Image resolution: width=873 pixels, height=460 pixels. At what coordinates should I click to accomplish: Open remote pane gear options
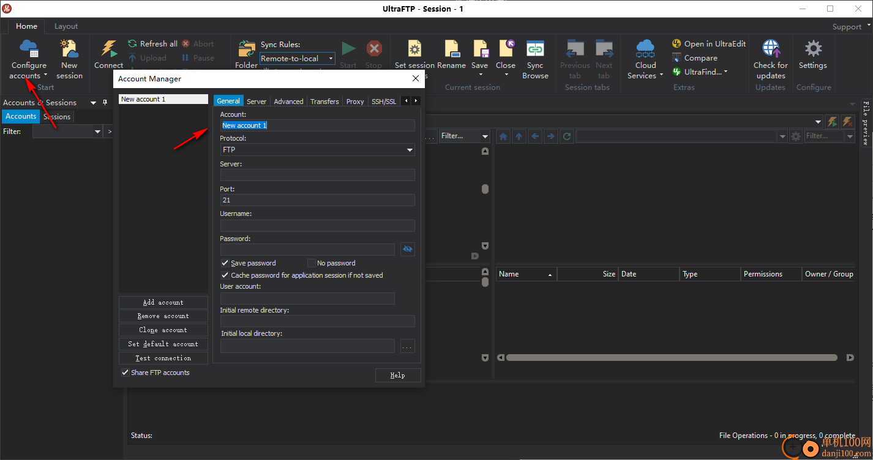(x=796, y=136)
